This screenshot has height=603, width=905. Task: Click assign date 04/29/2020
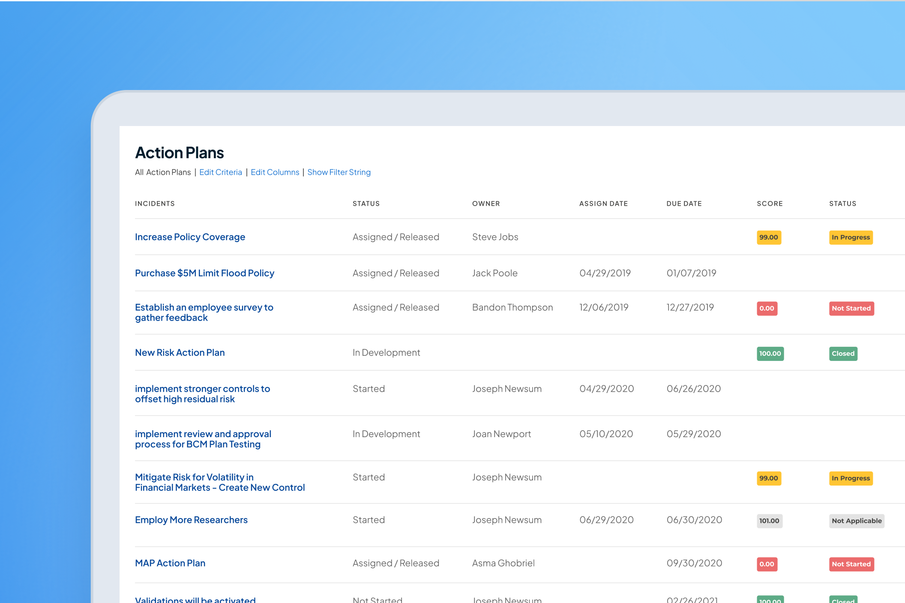click(606, 389)
